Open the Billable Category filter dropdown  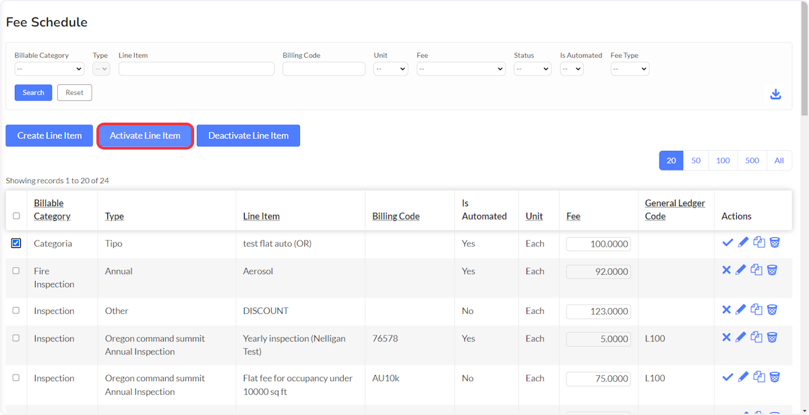point(49,69)
